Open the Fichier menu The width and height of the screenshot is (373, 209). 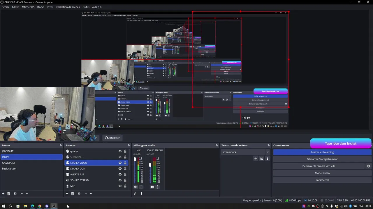point(5,7)
